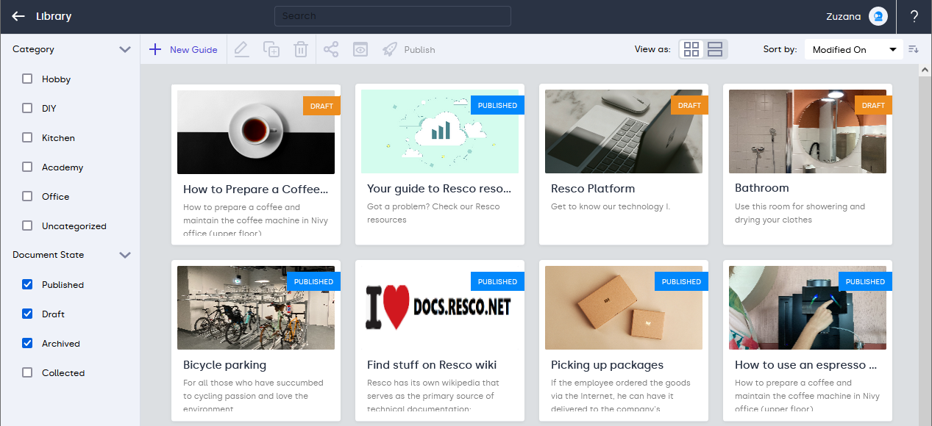
Task: Enable the Hobby category checkbox
Action: [27, 79]
